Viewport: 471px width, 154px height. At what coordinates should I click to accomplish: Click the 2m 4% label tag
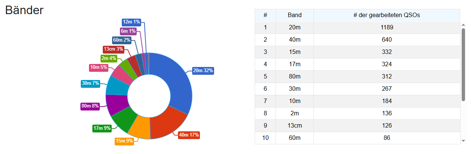click(x=109, y=58)
